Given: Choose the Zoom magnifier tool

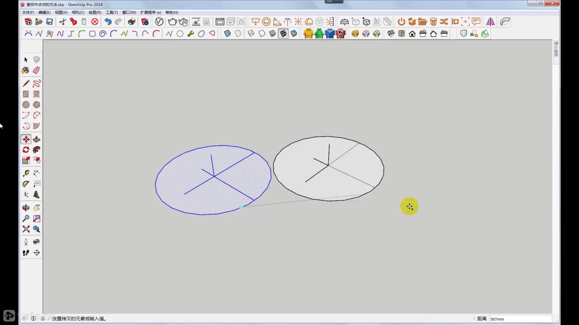Looking at the screenshot, I should click(x=26, y=218).
